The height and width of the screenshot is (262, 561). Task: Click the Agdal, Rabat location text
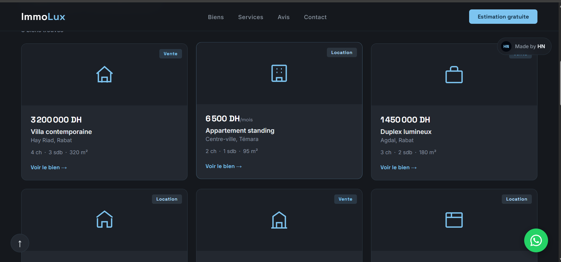[x=397, y=140]
